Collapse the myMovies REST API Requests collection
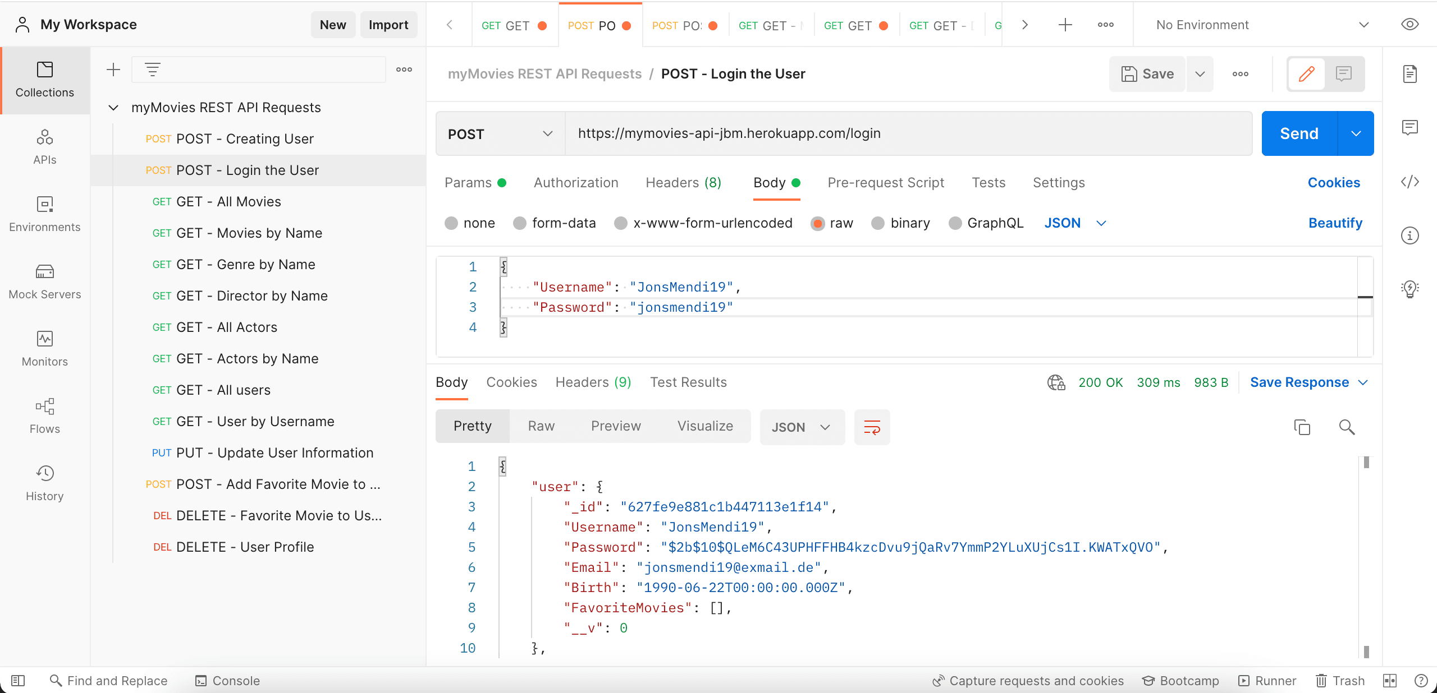Screen dimensions: 1437x693 pos(113,108)
